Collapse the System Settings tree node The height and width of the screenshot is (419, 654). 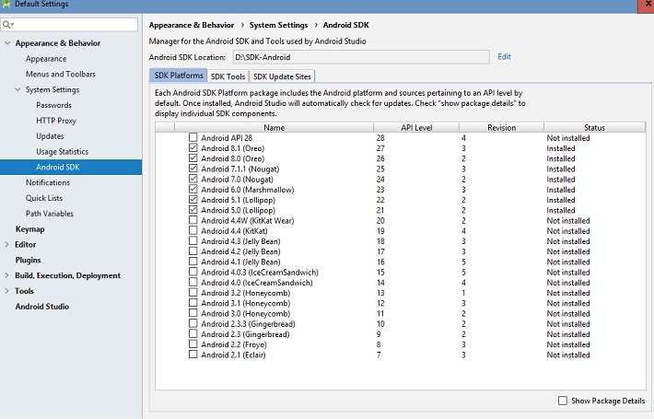(x=18, y=90)
